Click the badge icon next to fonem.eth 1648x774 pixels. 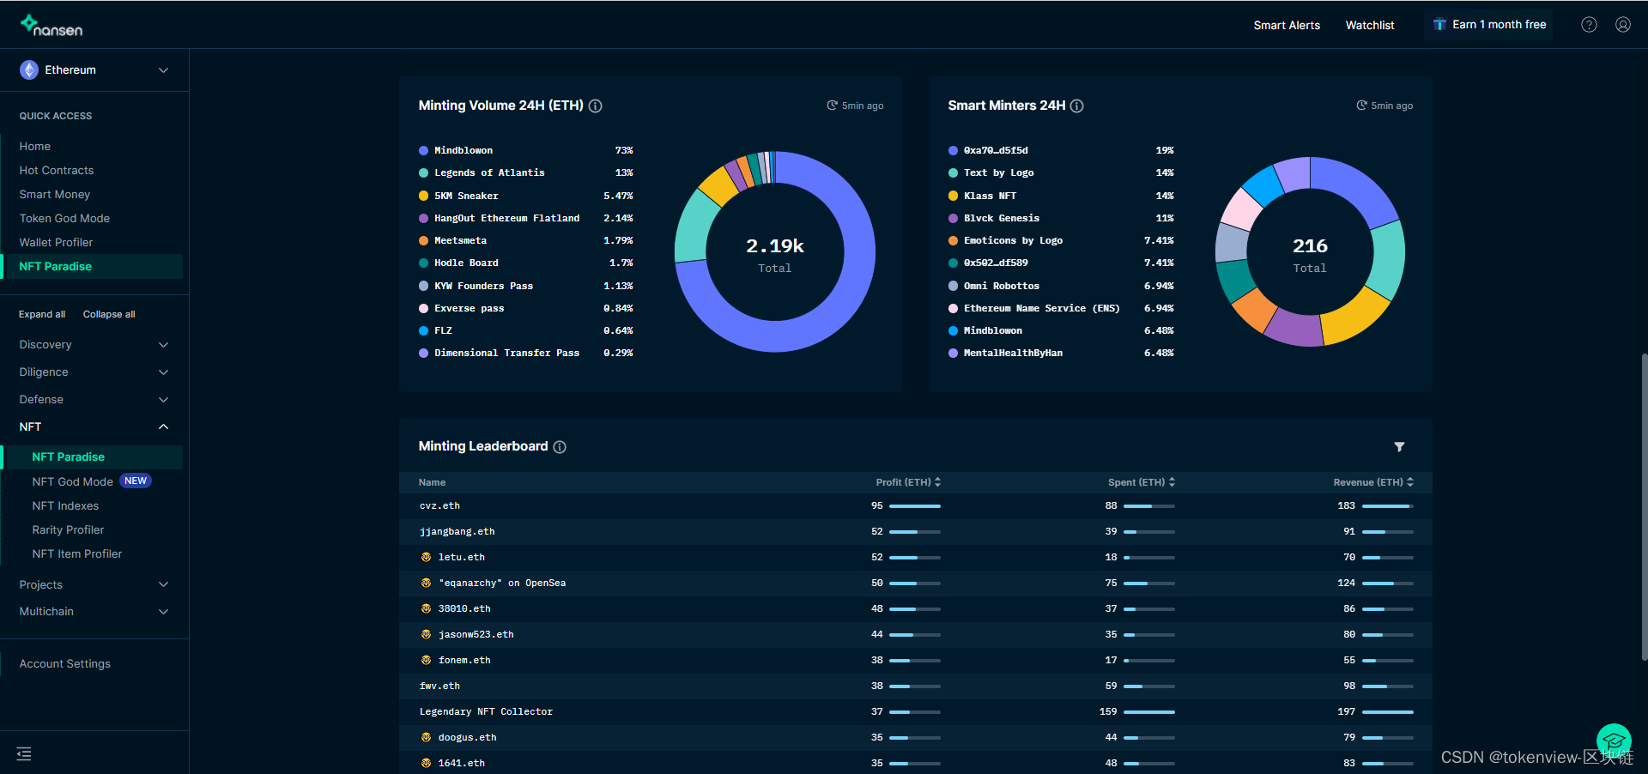426,660
